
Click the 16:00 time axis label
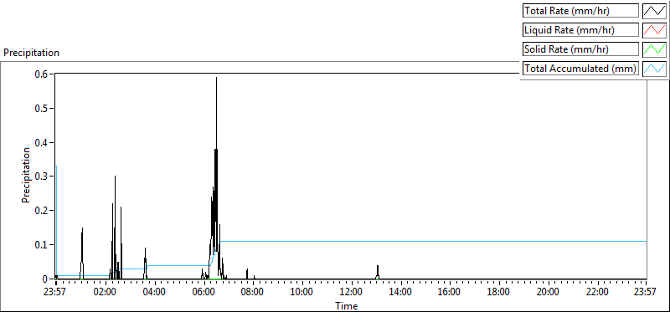(450, 293)
